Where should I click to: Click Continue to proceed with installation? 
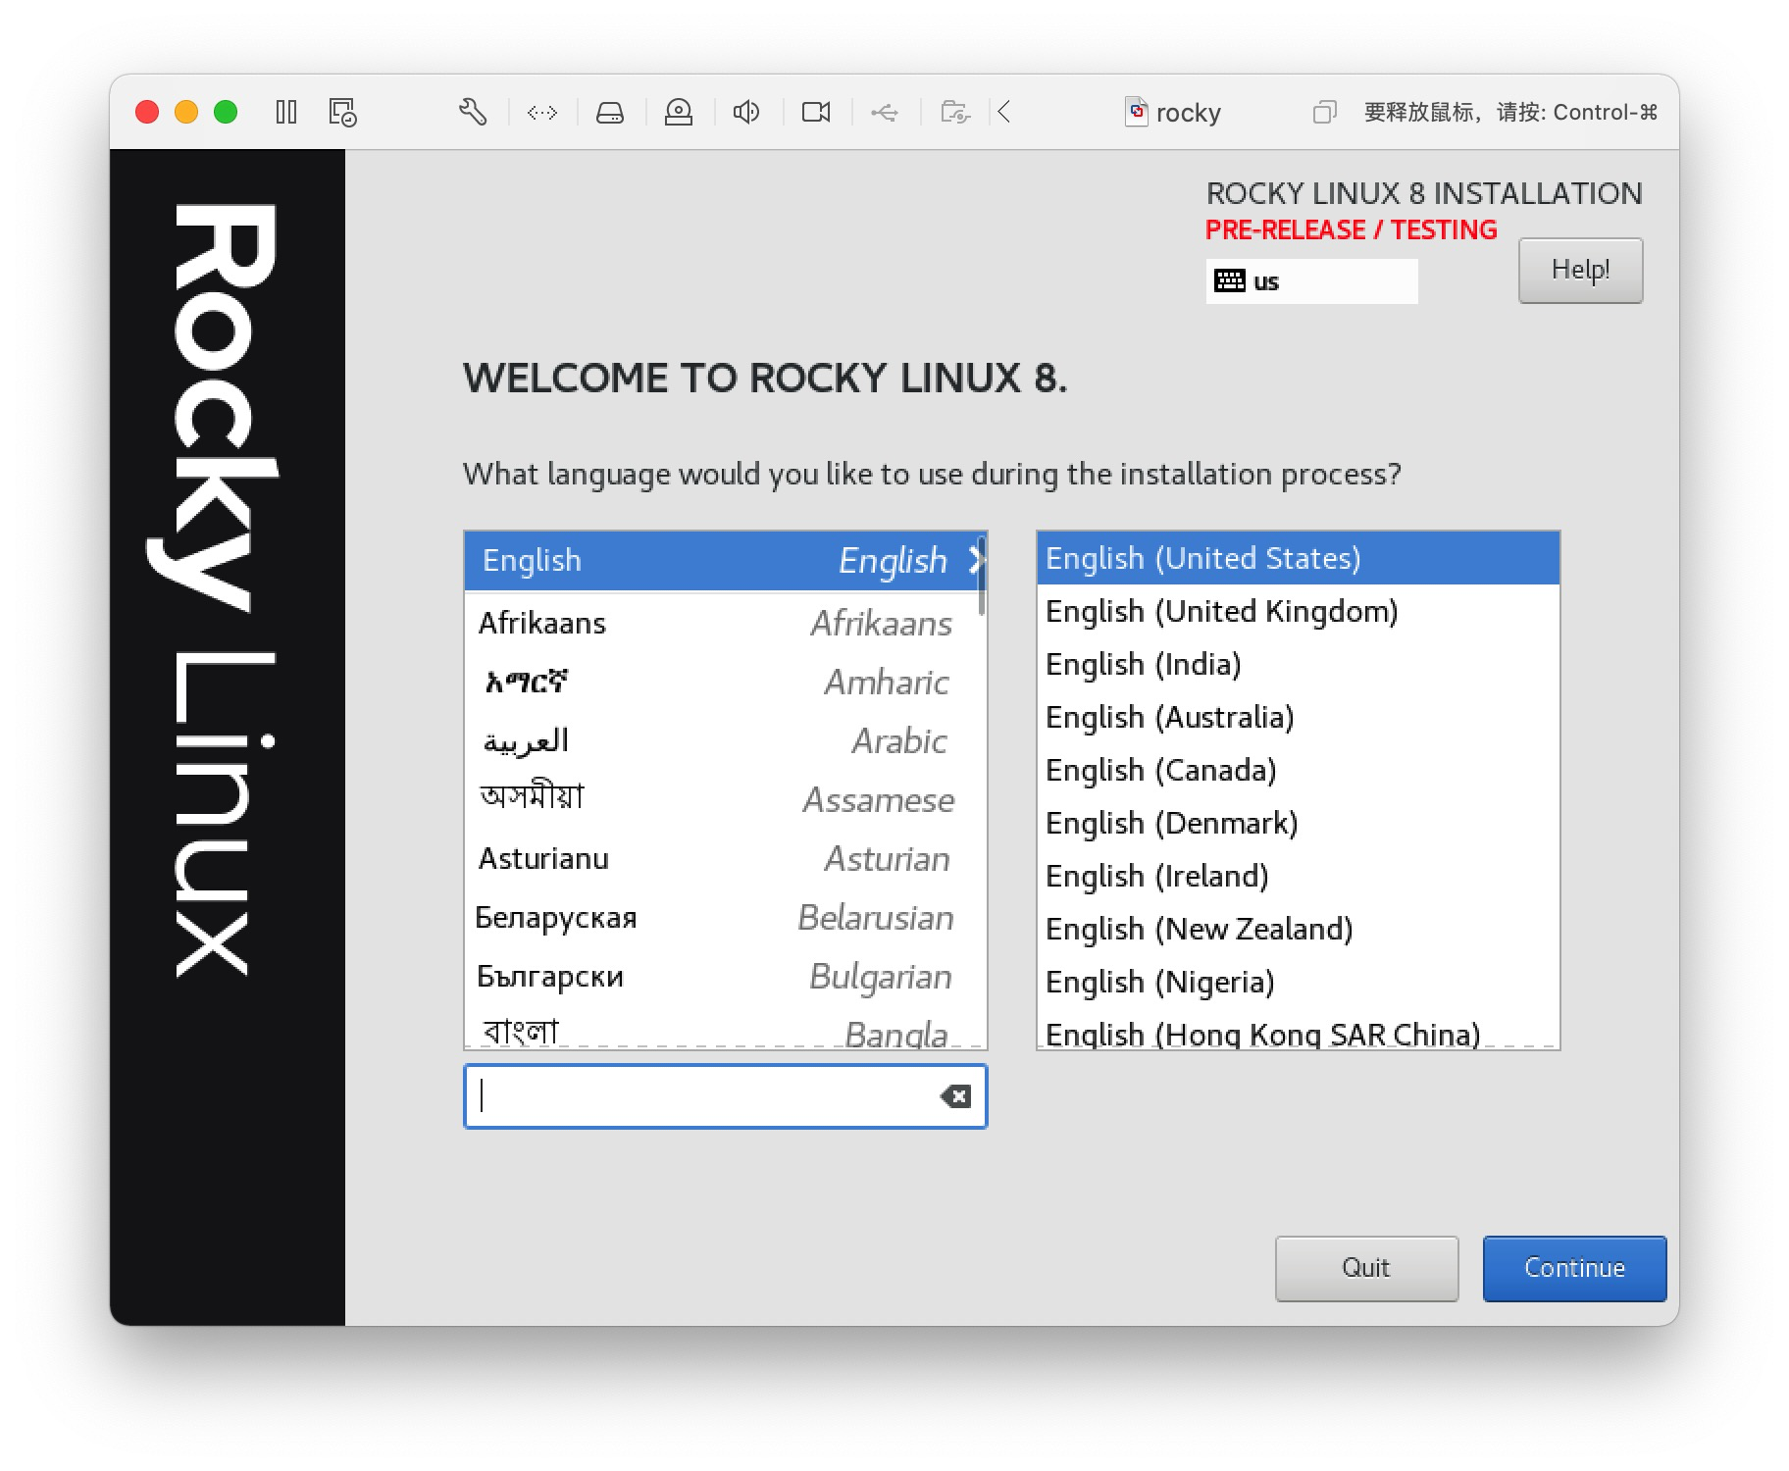tap(1574, 1268)
